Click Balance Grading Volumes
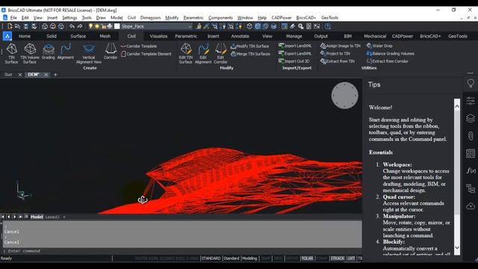The height and width of the screenshot is (269, 478). (x=391, y=53)
